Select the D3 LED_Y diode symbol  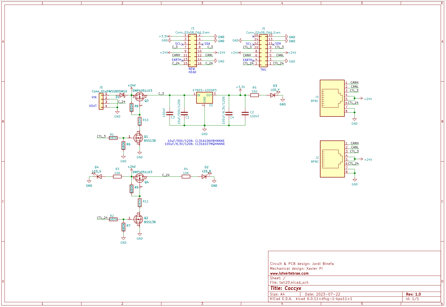pyautogui.click(x=273, y=95)
